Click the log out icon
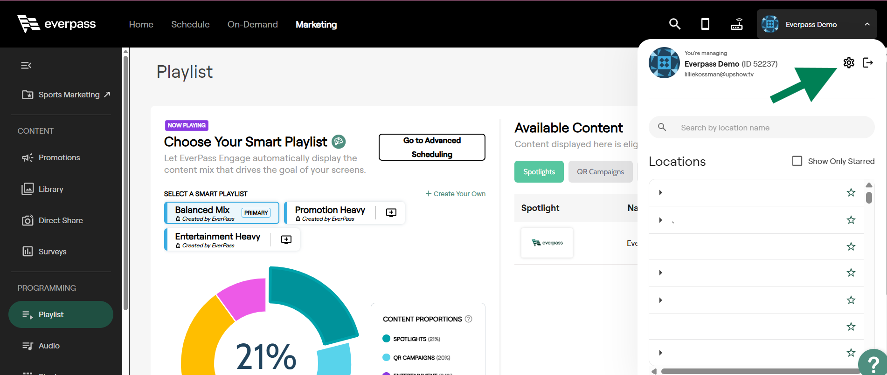This screenshot has height=375, width=887. (x=868, y=62)
